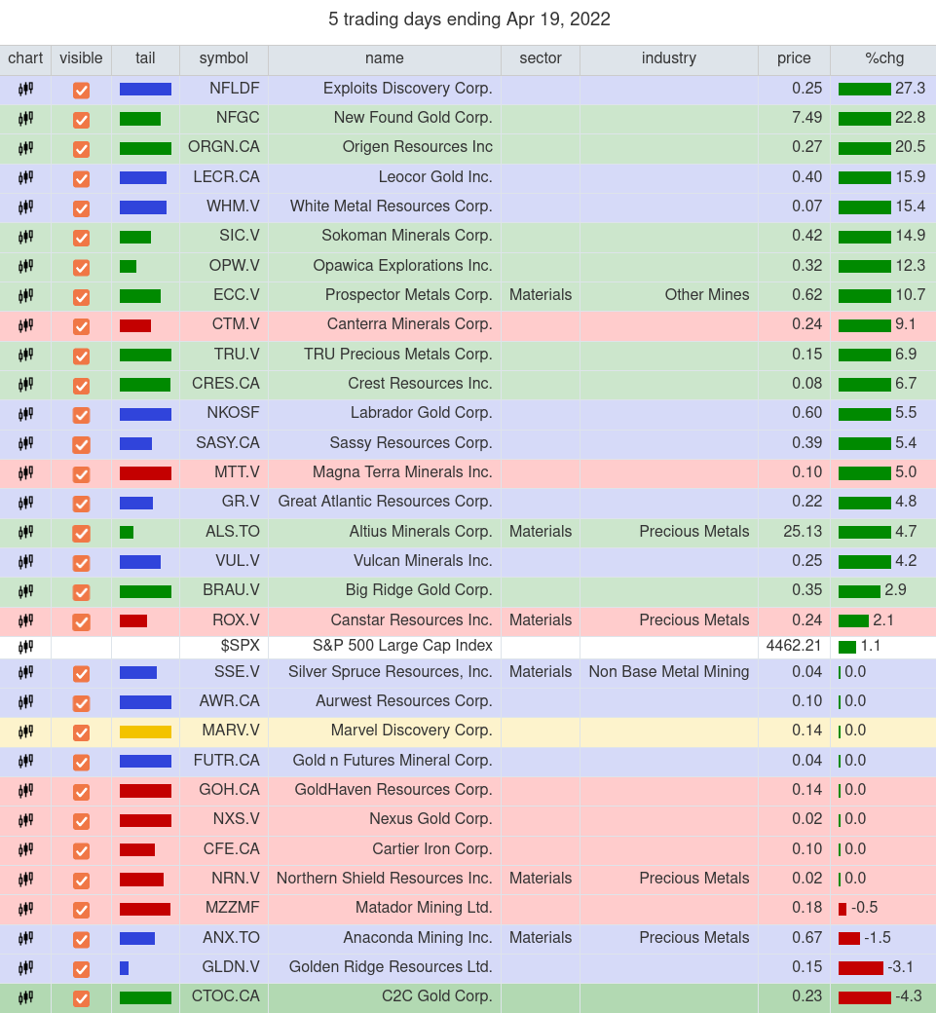Click the name Northern Shield Resources Inc.
The width and height of the screenshot is (936, 1013).
coord(385,879)
